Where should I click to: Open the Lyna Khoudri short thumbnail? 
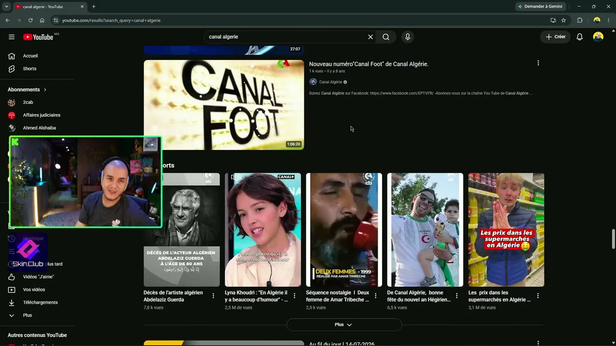[x=263, y=230]
